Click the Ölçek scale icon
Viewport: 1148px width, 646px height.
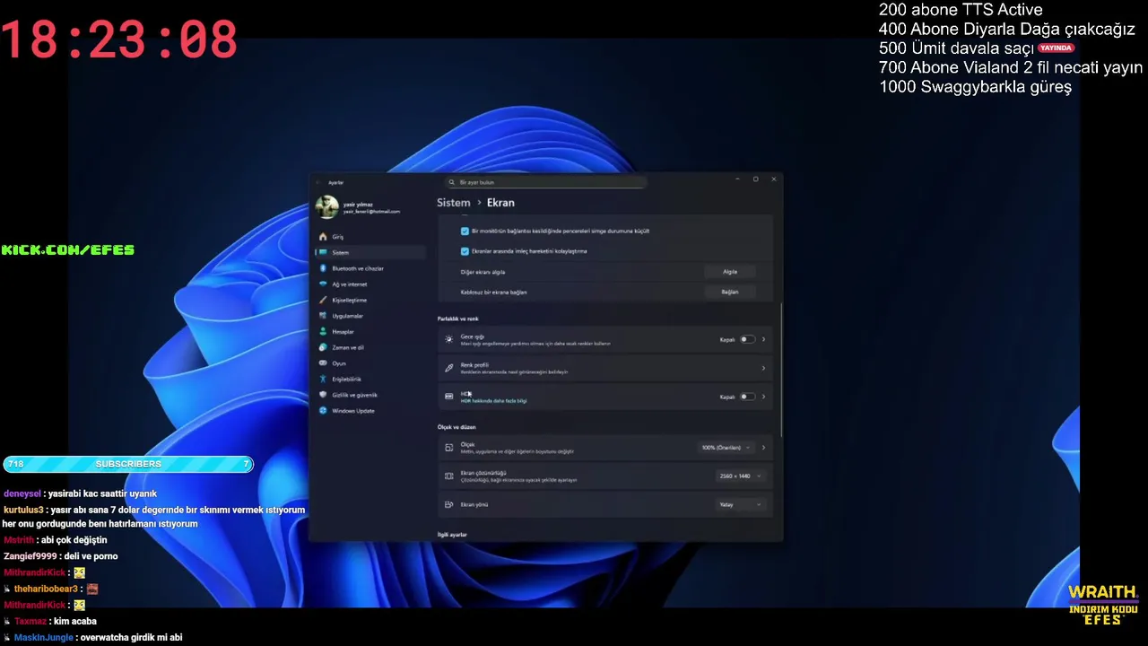(449, 447)
